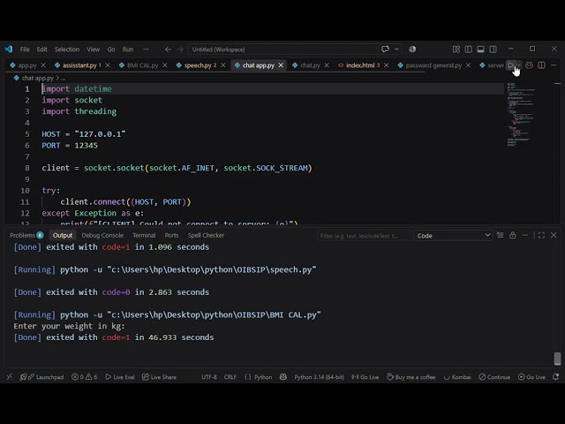Close the BMI CAL.py tab
Screen dimensions: 565x424
(x=165, y=65)
